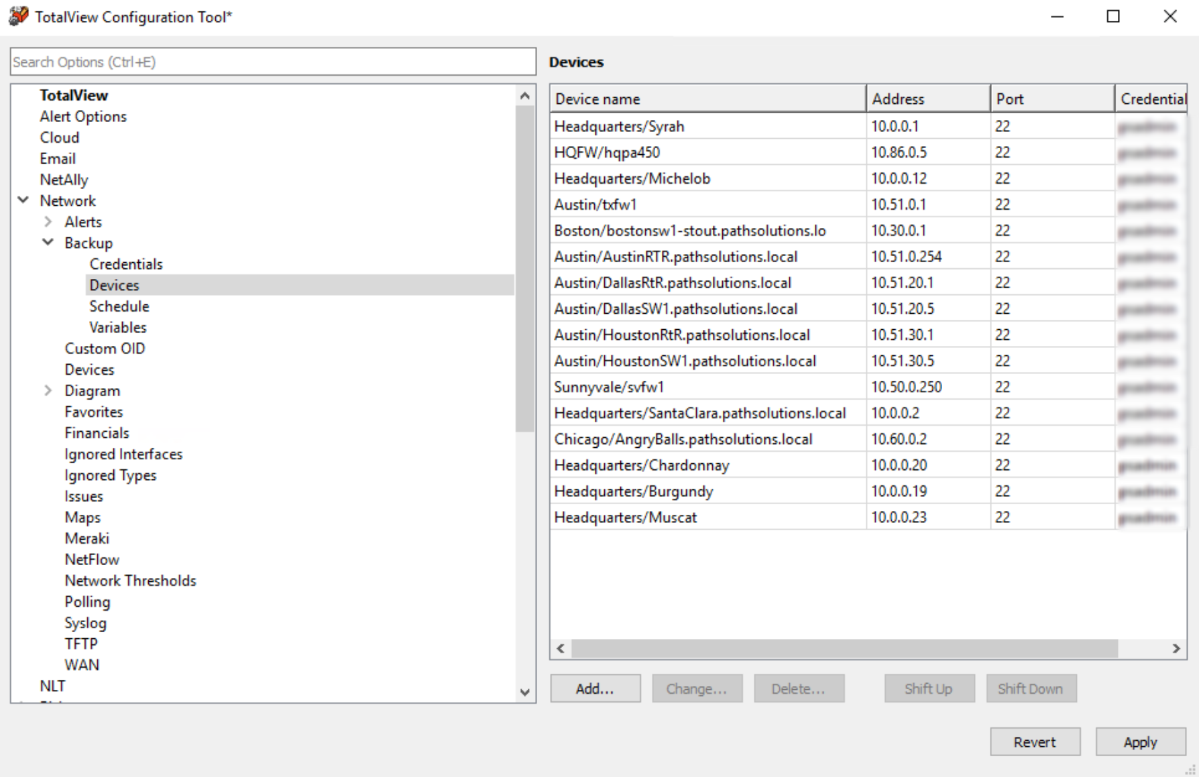Select Austin/DallasSW1.pathsolutions.local row
The height and width of the screenshot is (777, 1199).
pos(868,309)
